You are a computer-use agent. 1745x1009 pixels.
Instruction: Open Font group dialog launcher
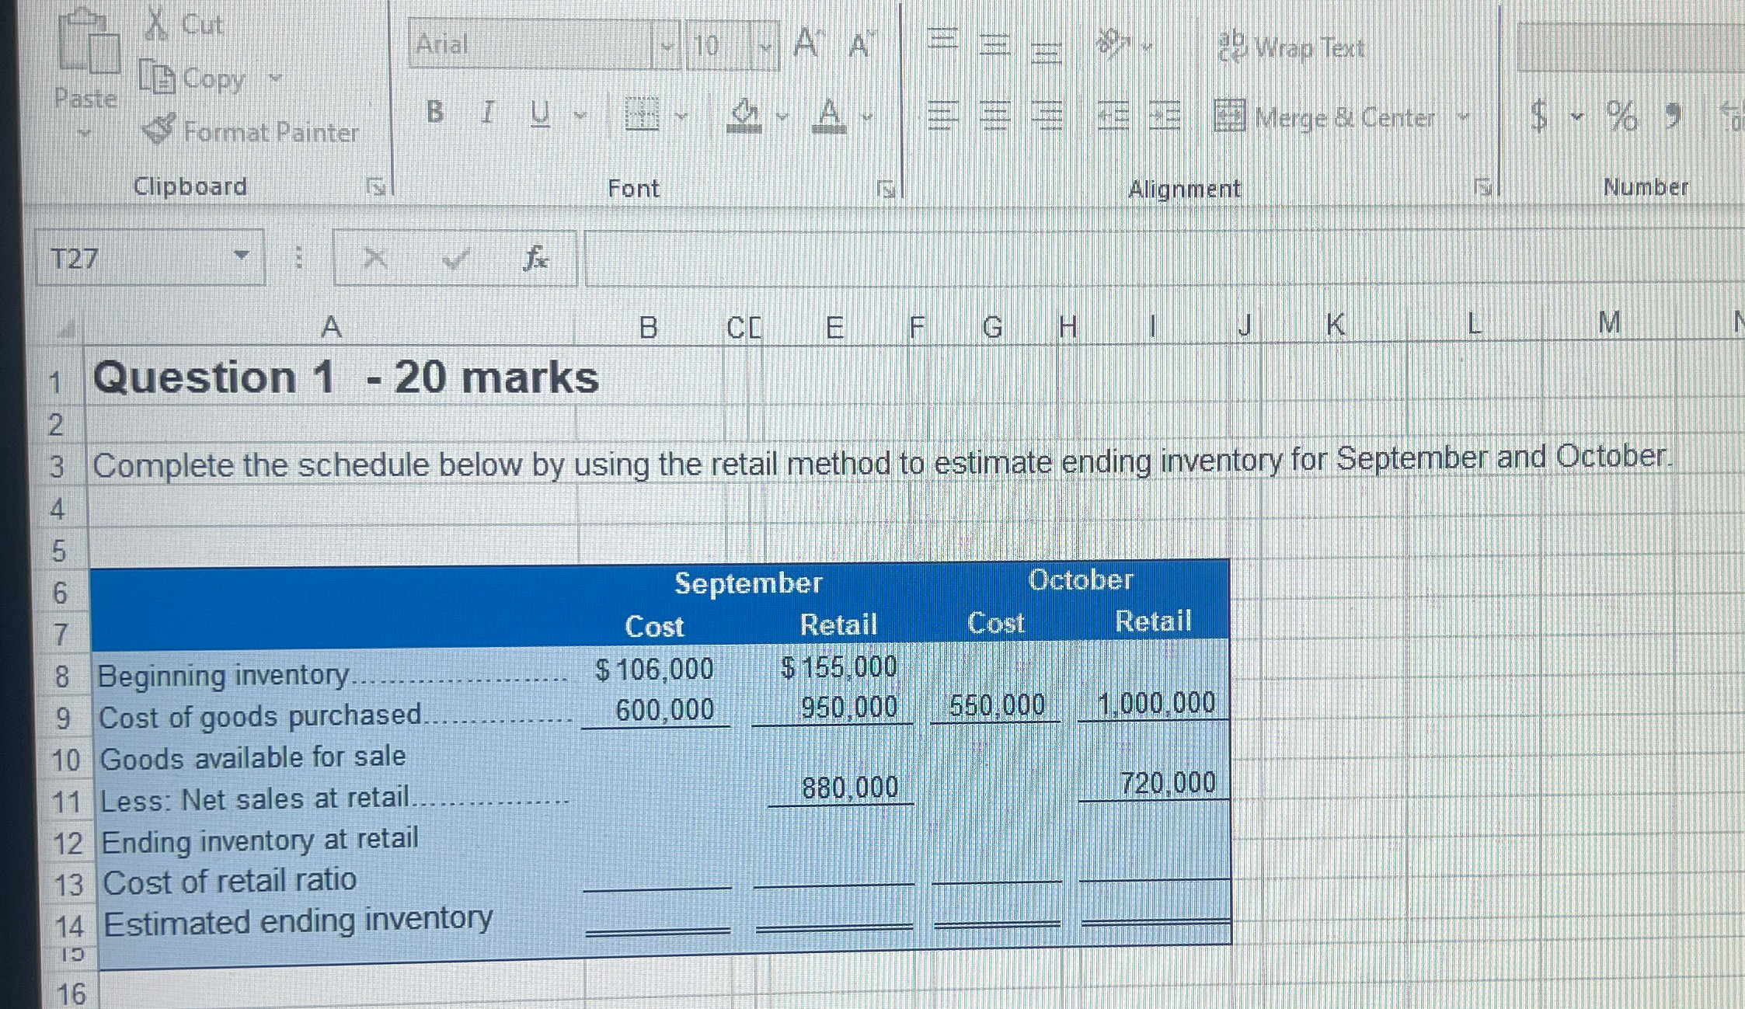tap(885, 188)
